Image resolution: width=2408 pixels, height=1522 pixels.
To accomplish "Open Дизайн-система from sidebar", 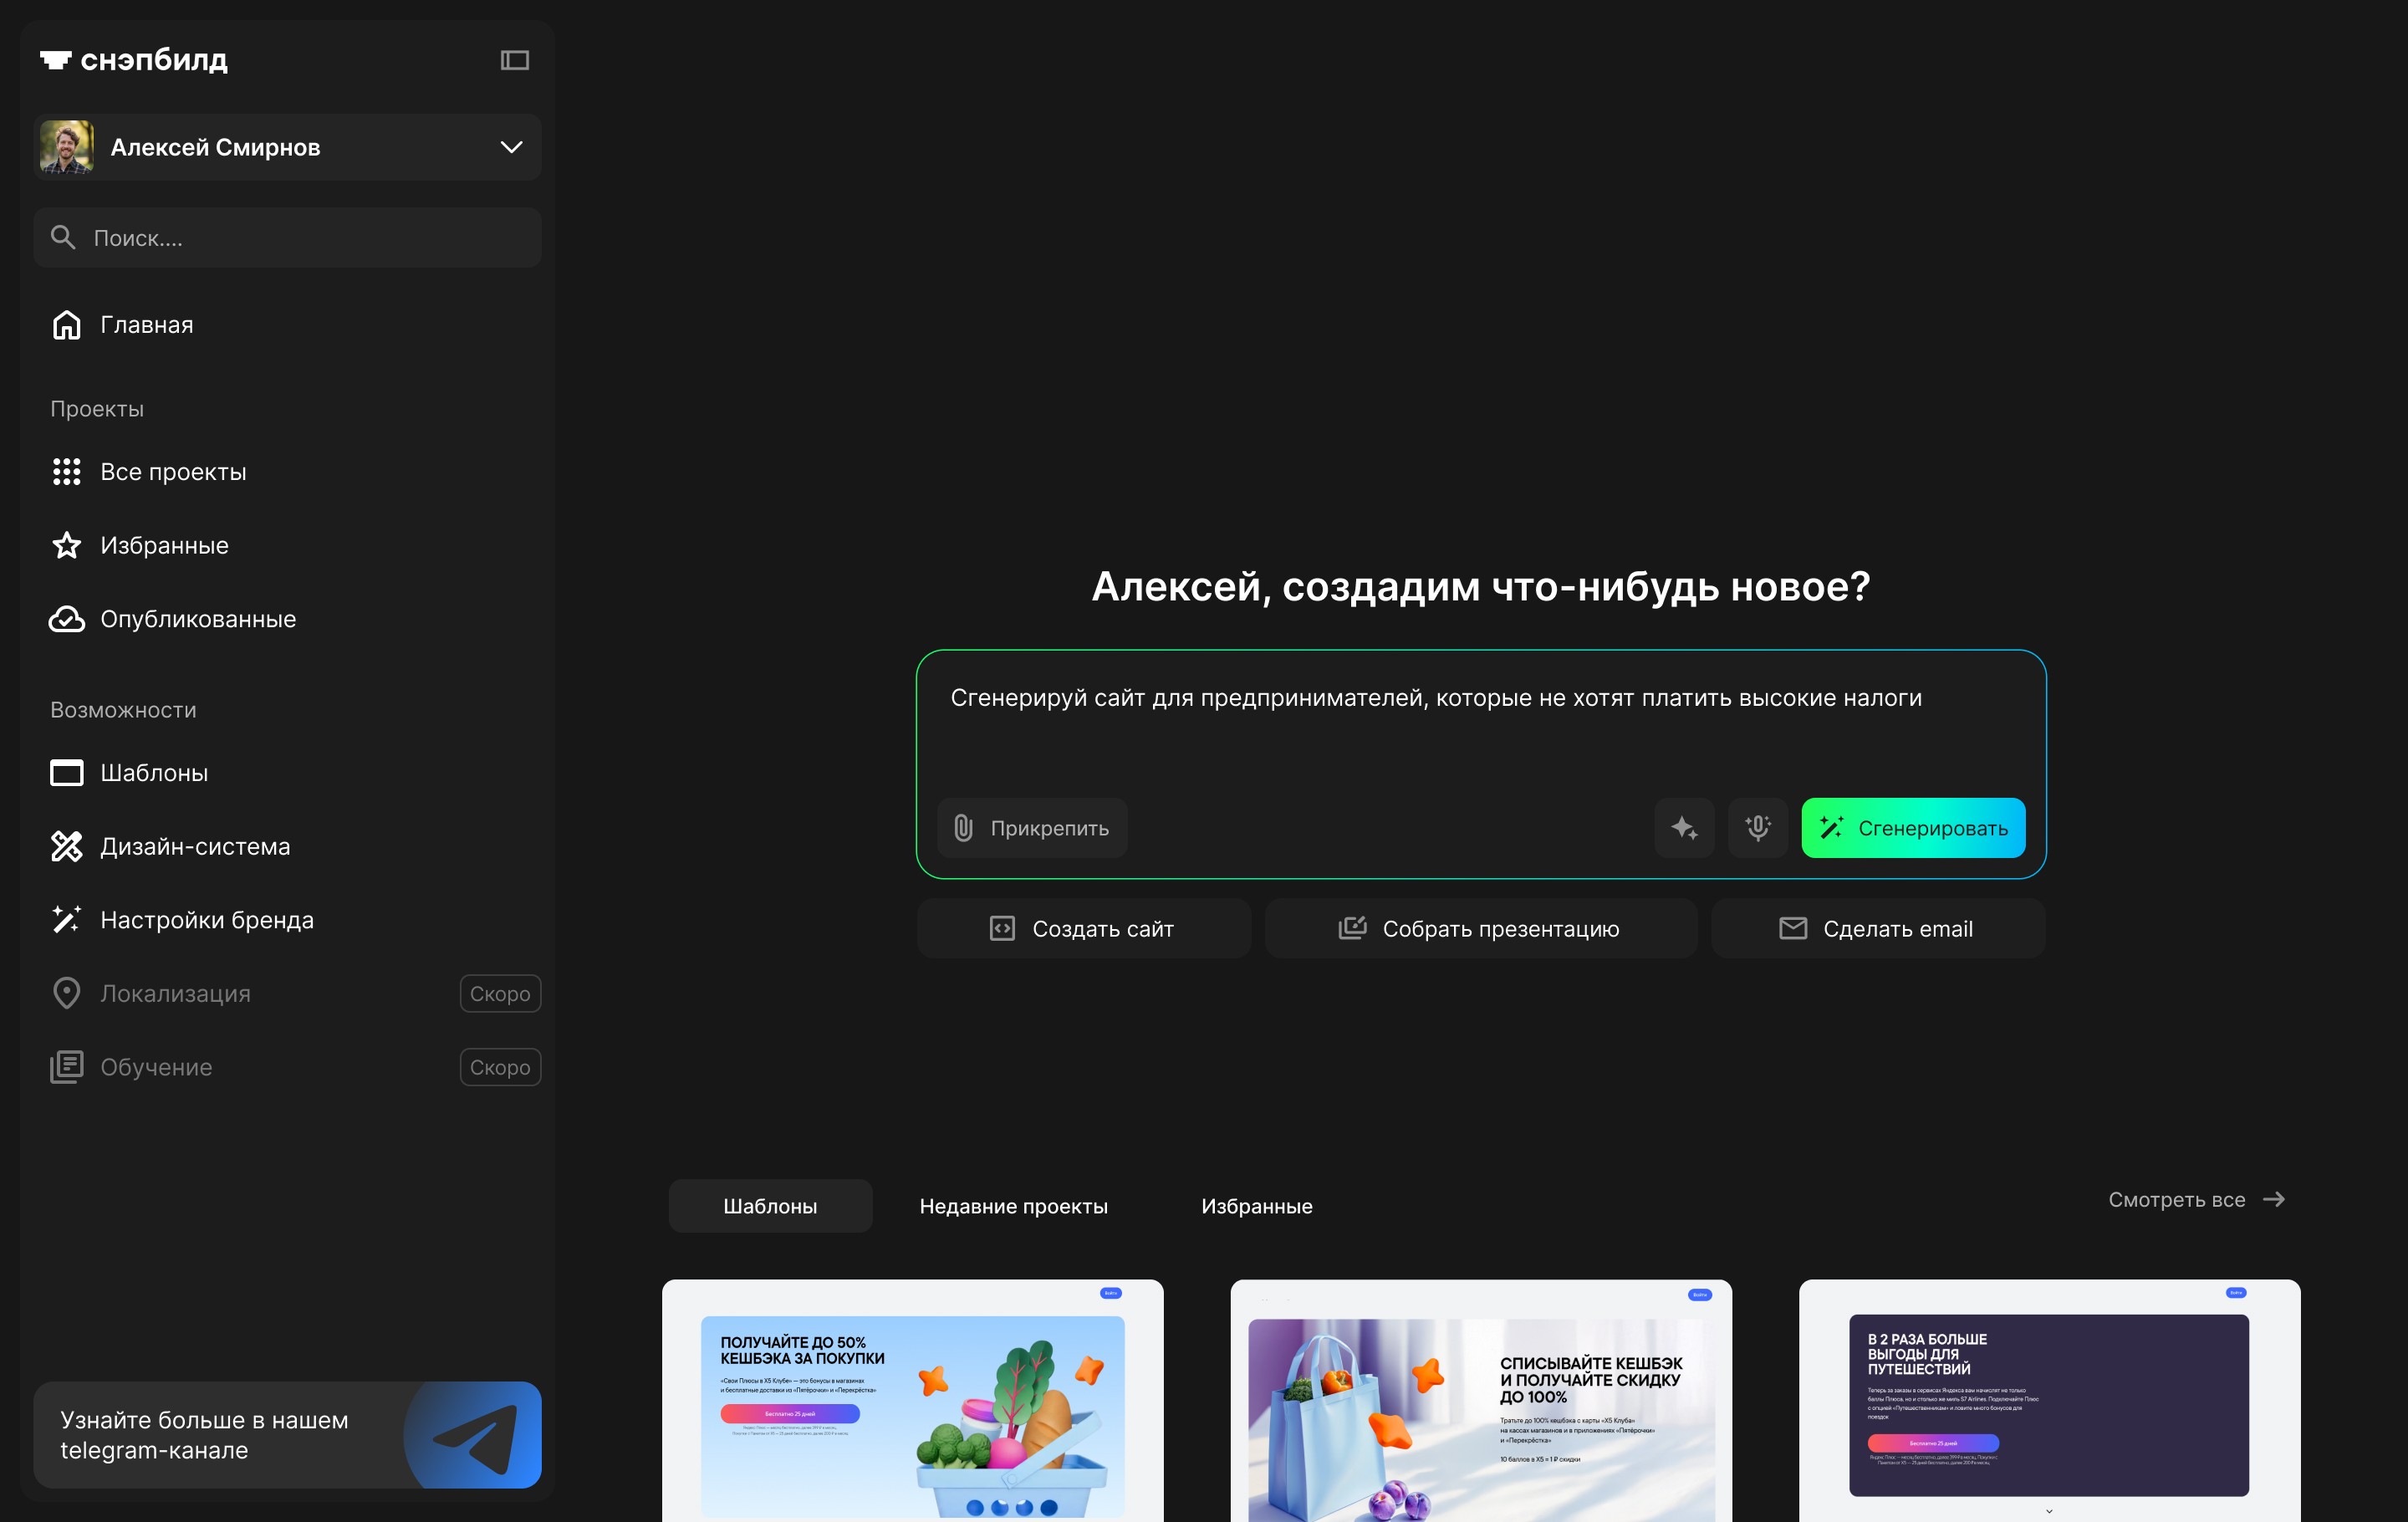I will click(x=194, y=847).
